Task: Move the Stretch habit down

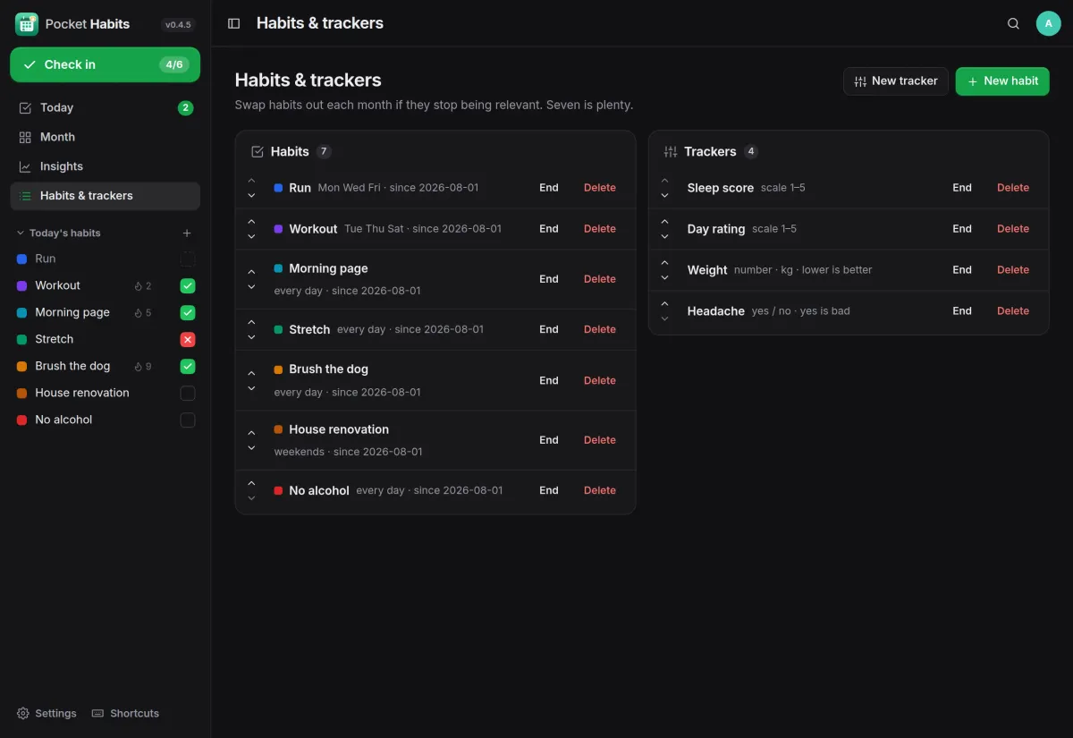Action: pyautogui.click(x=251, y=337)
